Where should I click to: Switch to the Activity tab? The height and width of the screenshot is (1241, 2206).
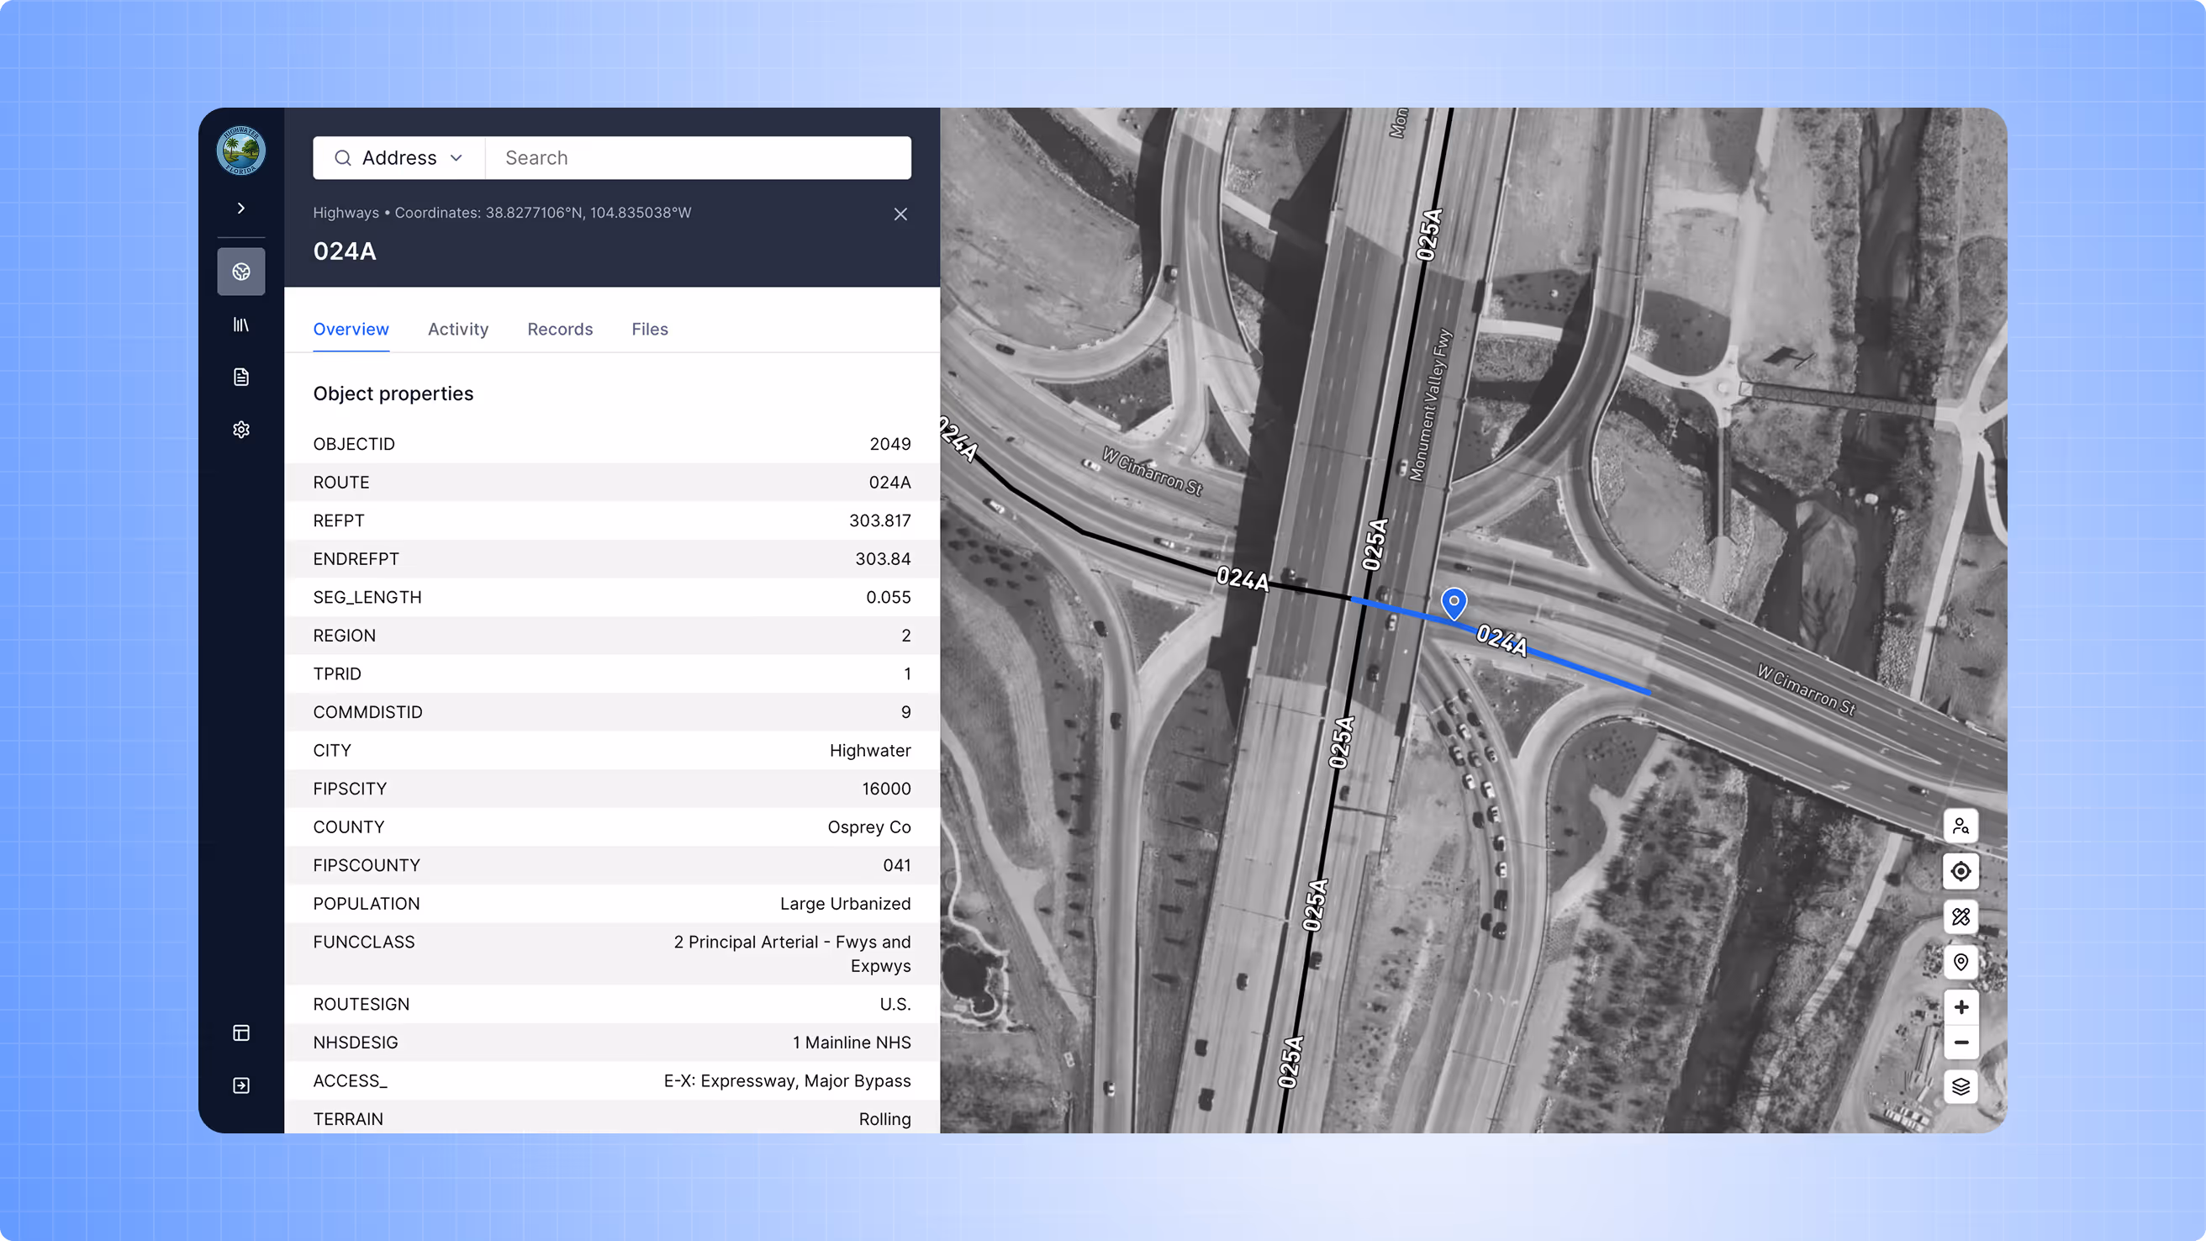[x=458, y=329]
